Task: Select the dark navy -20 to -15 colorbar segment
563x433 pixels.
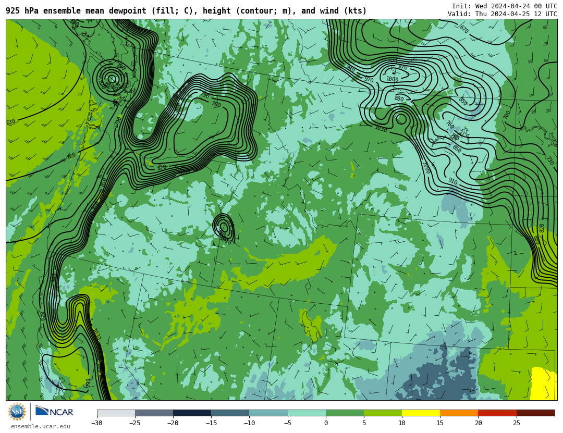Action: click(192, 413)
